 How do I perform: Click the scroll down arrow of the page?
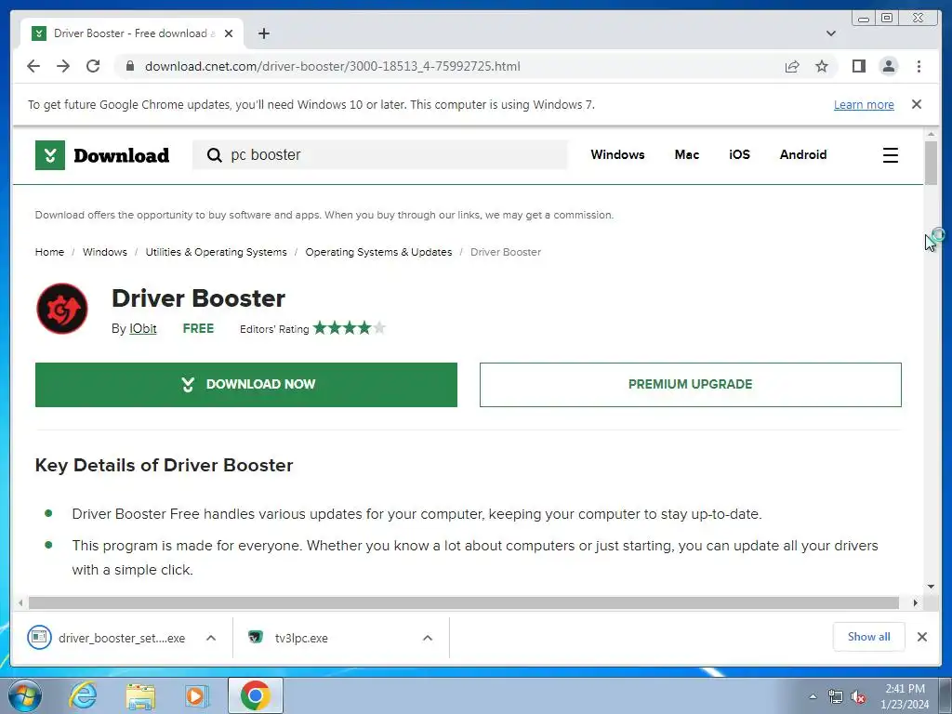(931, 587)
